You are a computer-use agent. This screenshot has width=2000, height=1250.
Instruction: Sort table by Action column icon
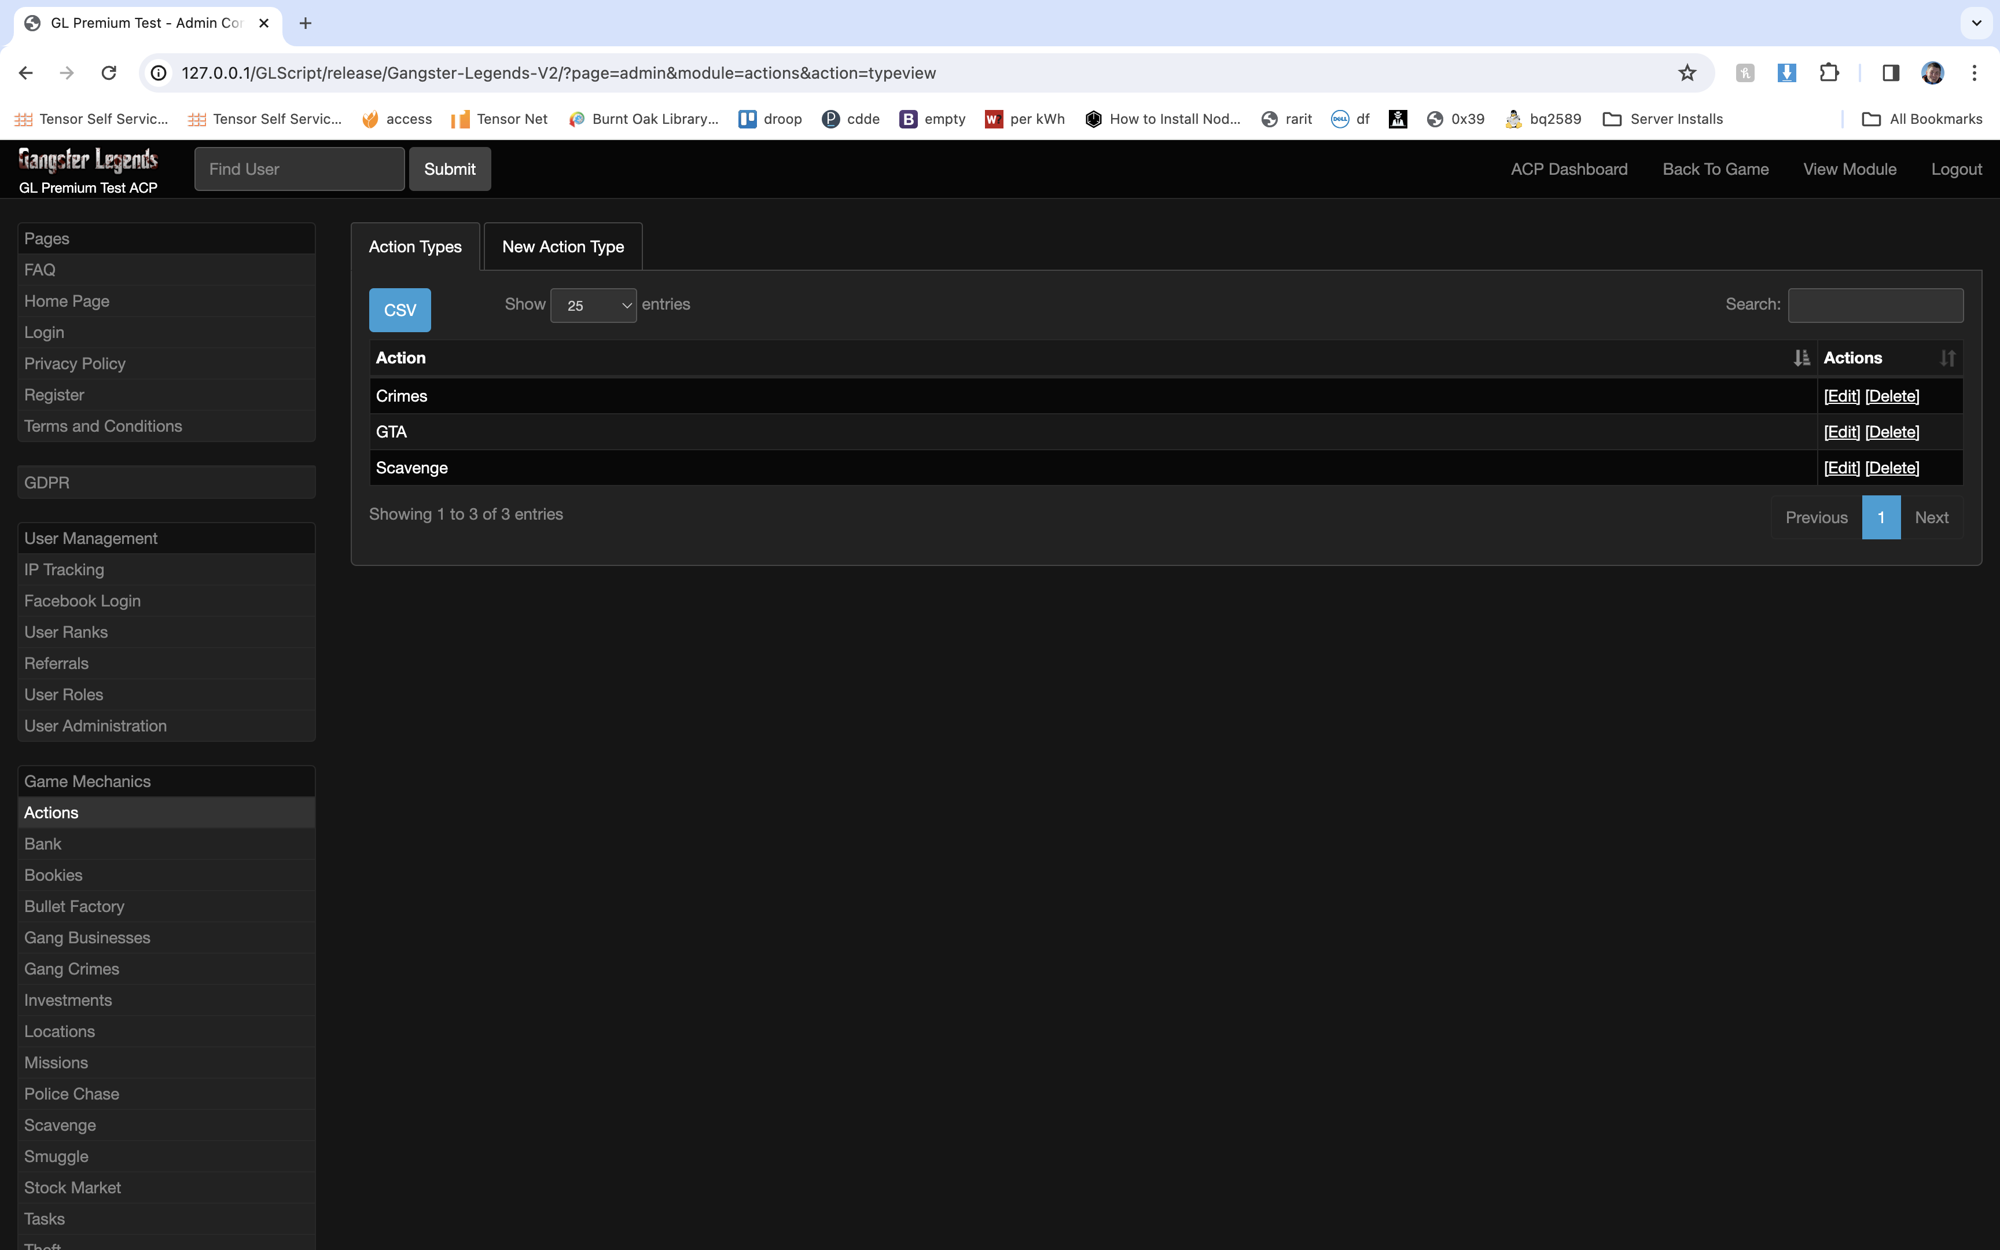[x=1801, y=358]
